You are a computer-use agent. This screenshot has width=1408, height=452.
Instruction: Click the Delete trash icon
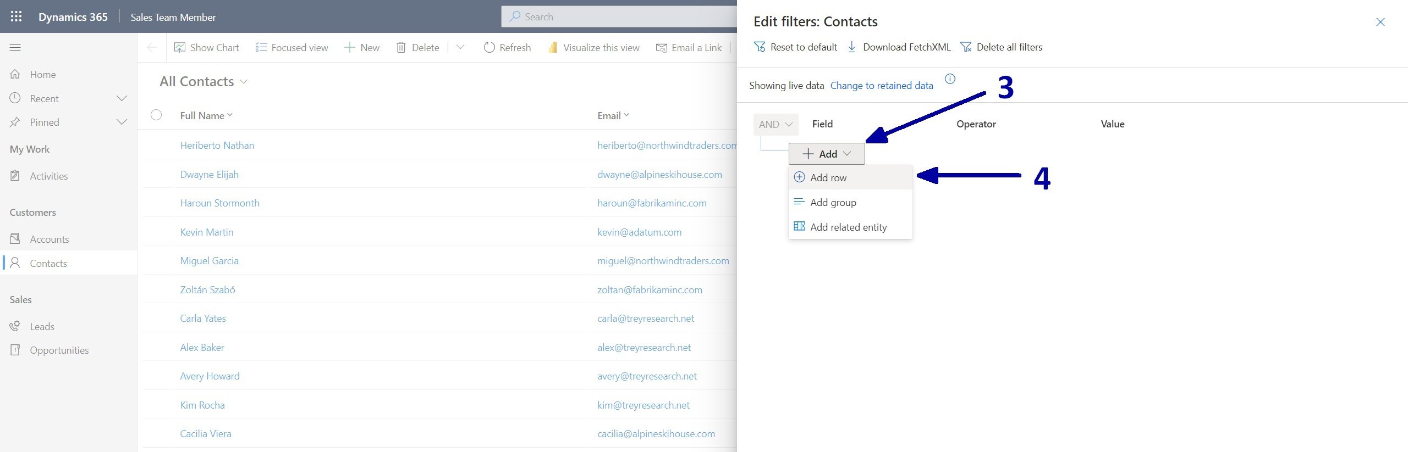pos(402,48)
